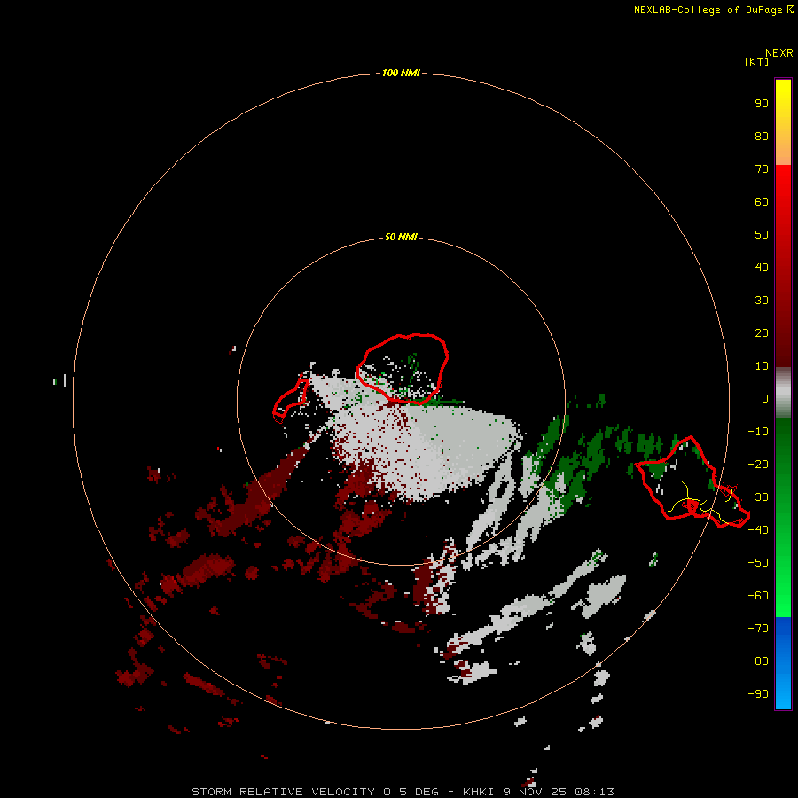The width and height of the screenshot is (798, 798).
Task: Click the 30 value on the velocity scale
Action: (x=762, y=301)
